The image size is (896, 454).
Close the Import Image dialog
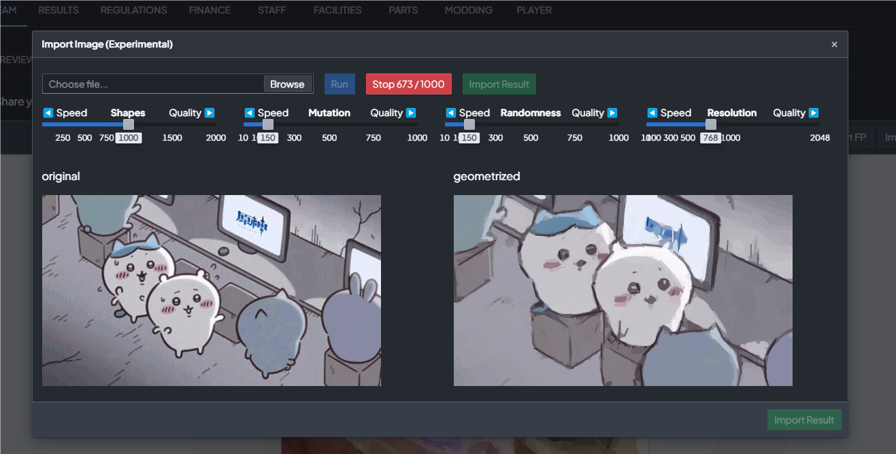click(834, 45)
